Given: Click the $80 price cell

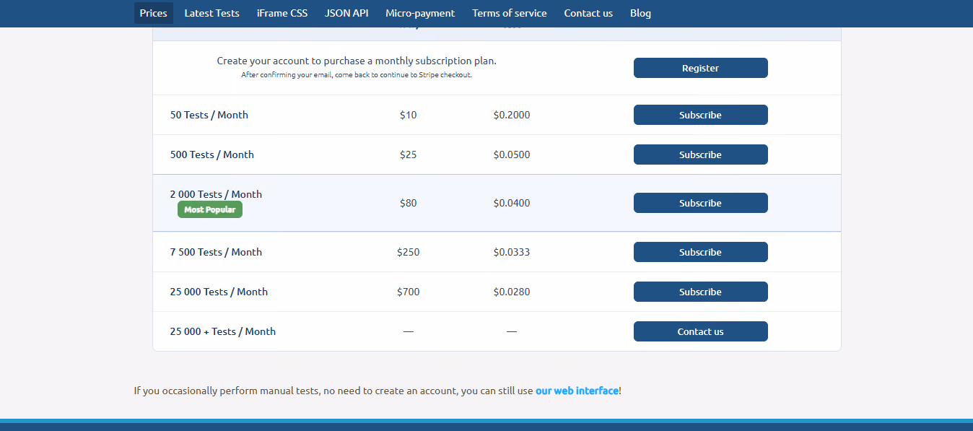Looking at the screenshot, I should point(408,203).
